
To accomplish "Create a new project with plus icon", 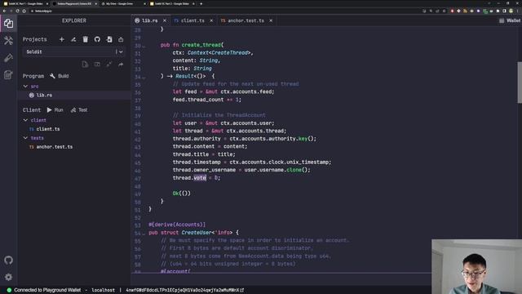I will tap(62, 39).
